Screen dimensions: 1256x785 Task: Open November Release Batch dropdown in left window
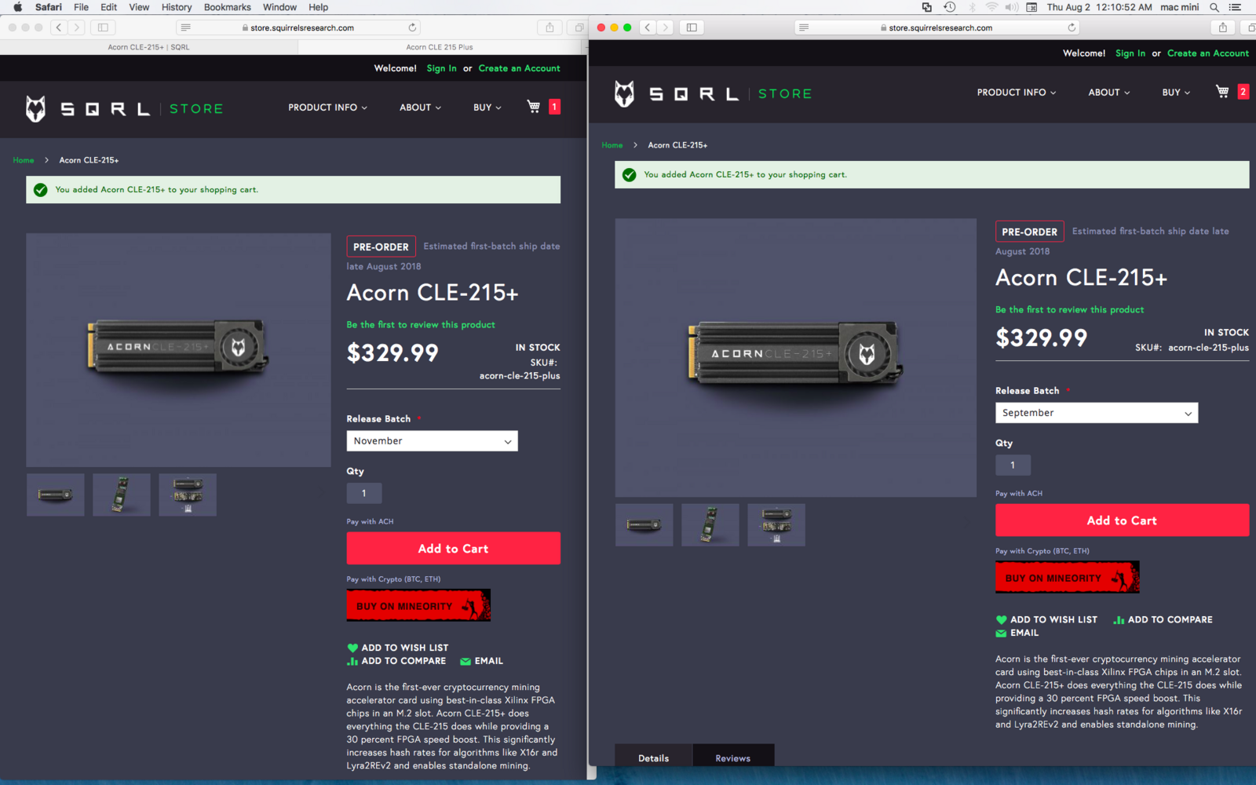(432, 441)
